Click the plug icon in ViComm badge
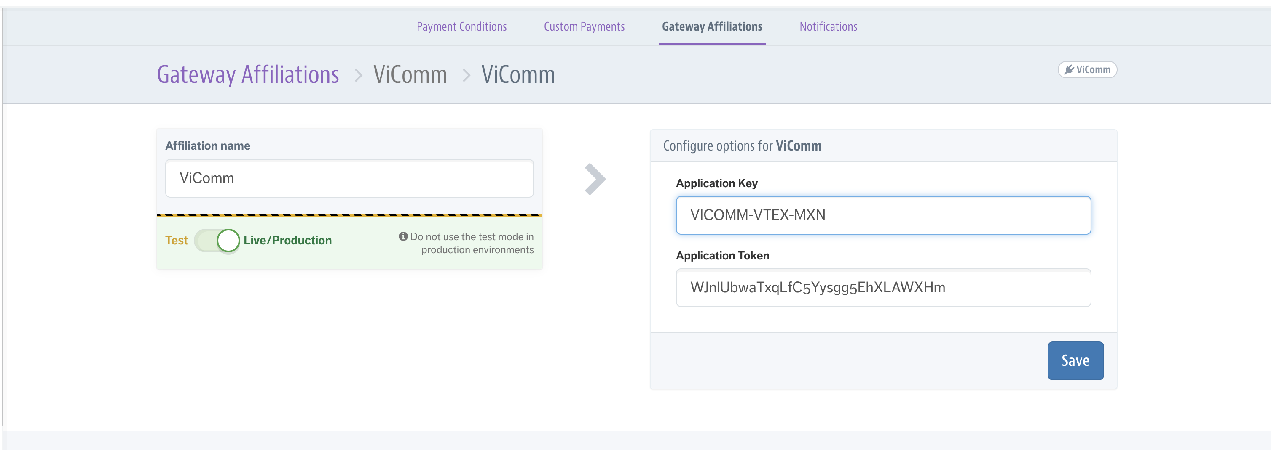 (1069, 70)
